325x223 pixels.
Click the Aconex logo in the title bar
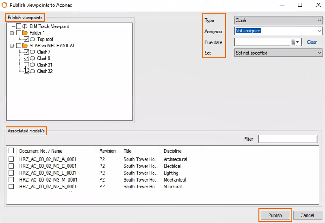tap(4, 5)
